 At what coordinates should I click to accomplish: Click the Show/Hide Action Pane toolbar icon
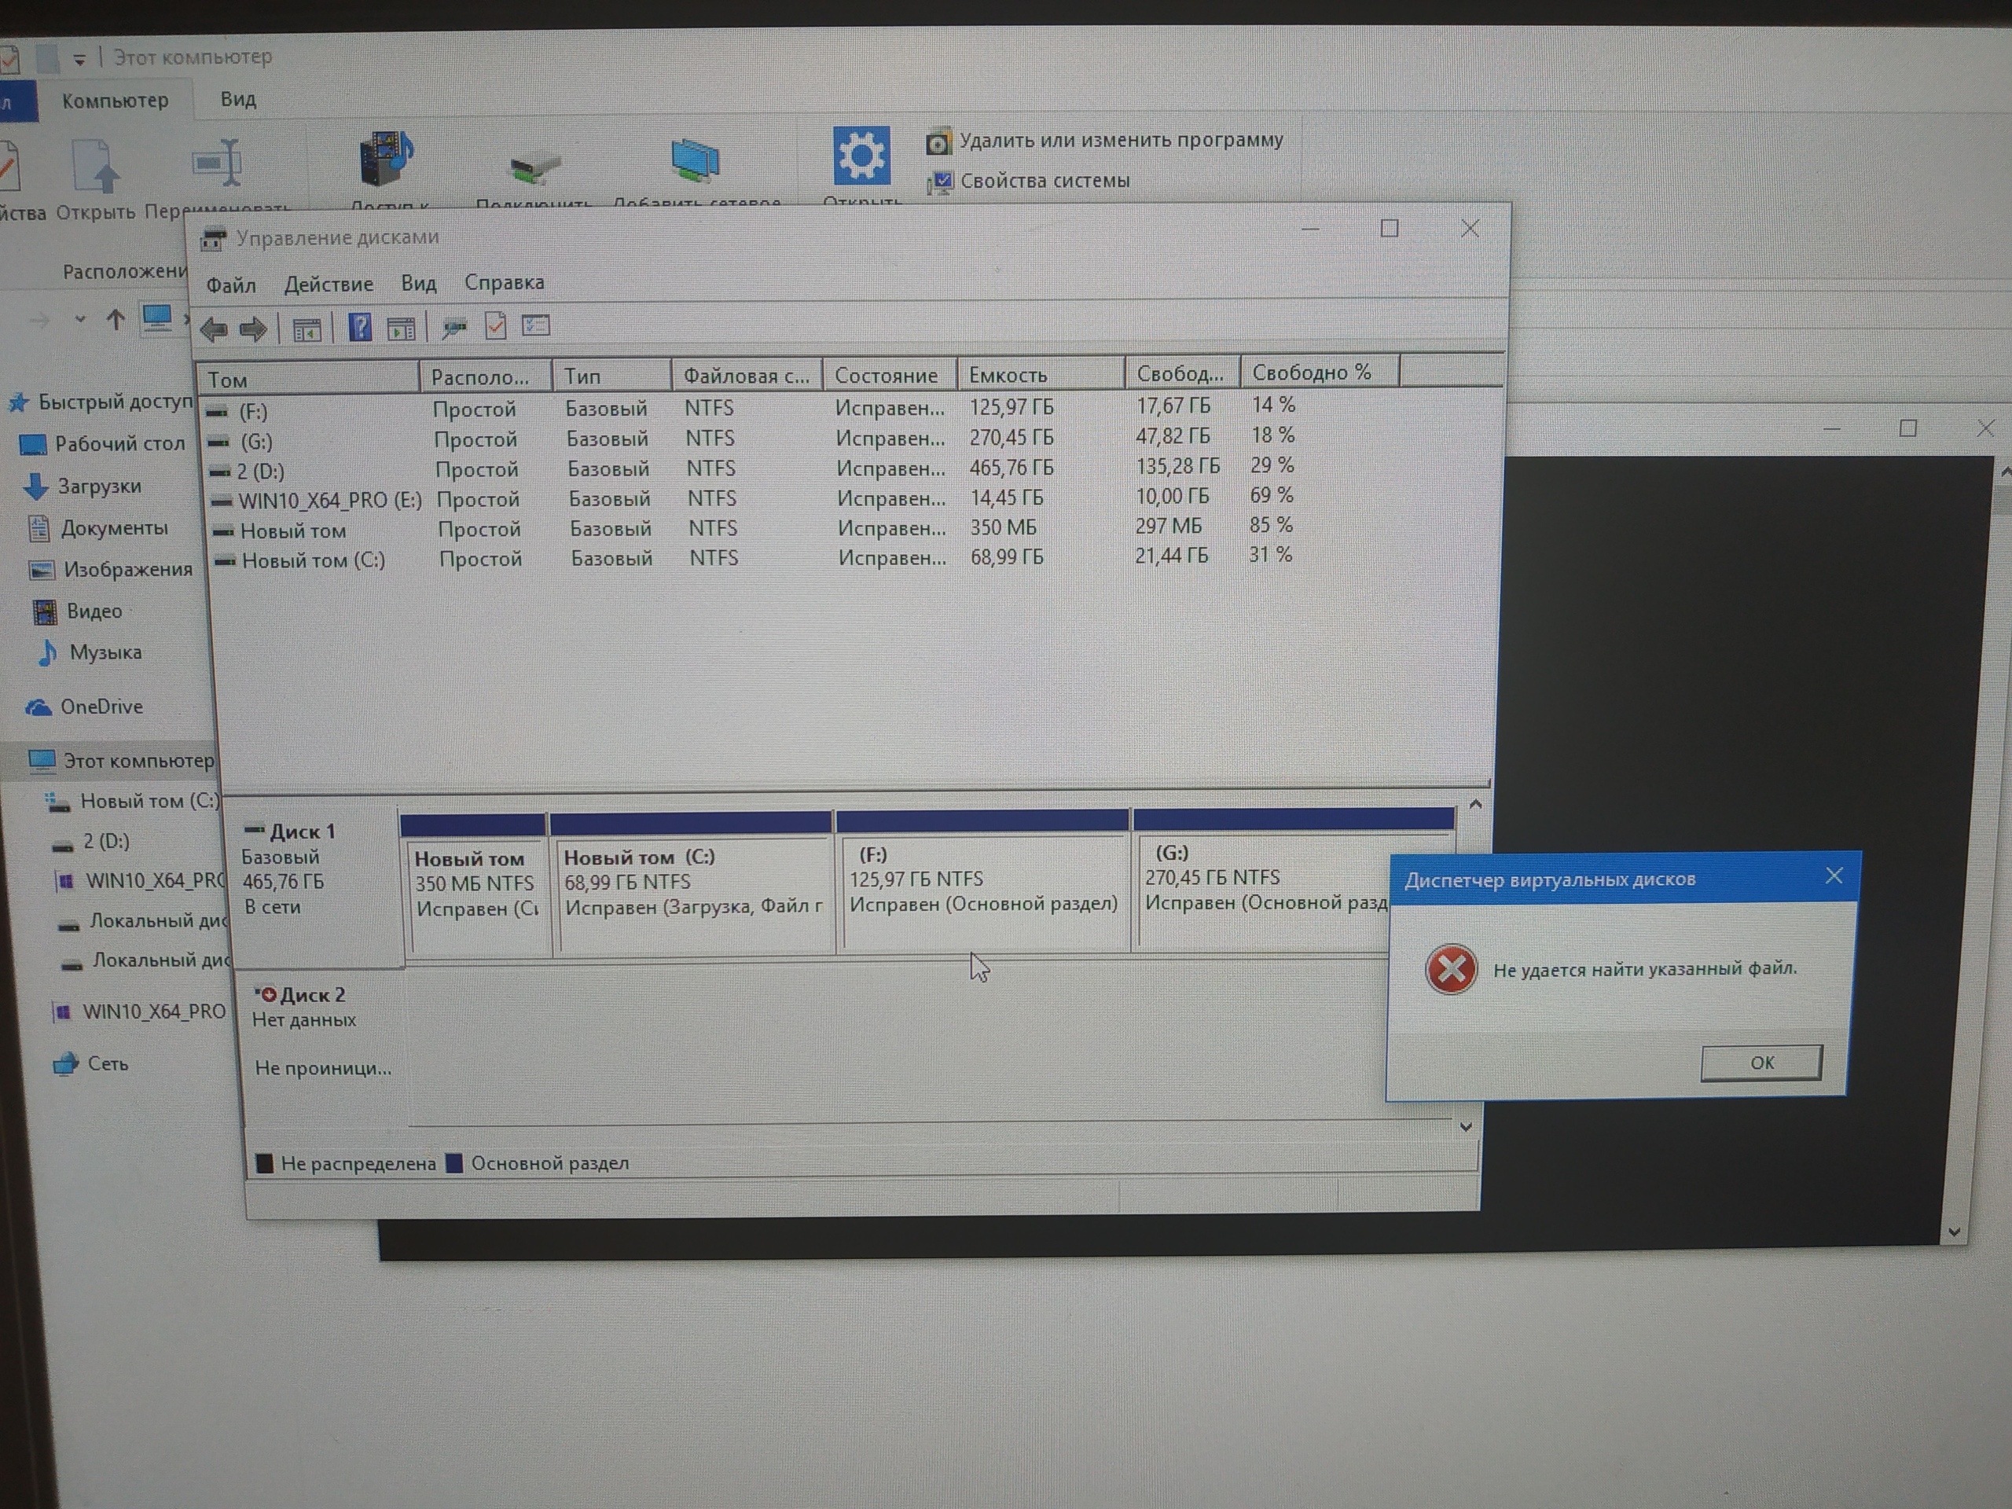401,329
